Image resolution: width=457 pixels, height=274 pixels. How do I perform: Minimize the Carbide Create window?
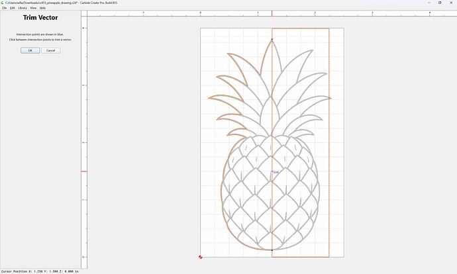point(429,3)
